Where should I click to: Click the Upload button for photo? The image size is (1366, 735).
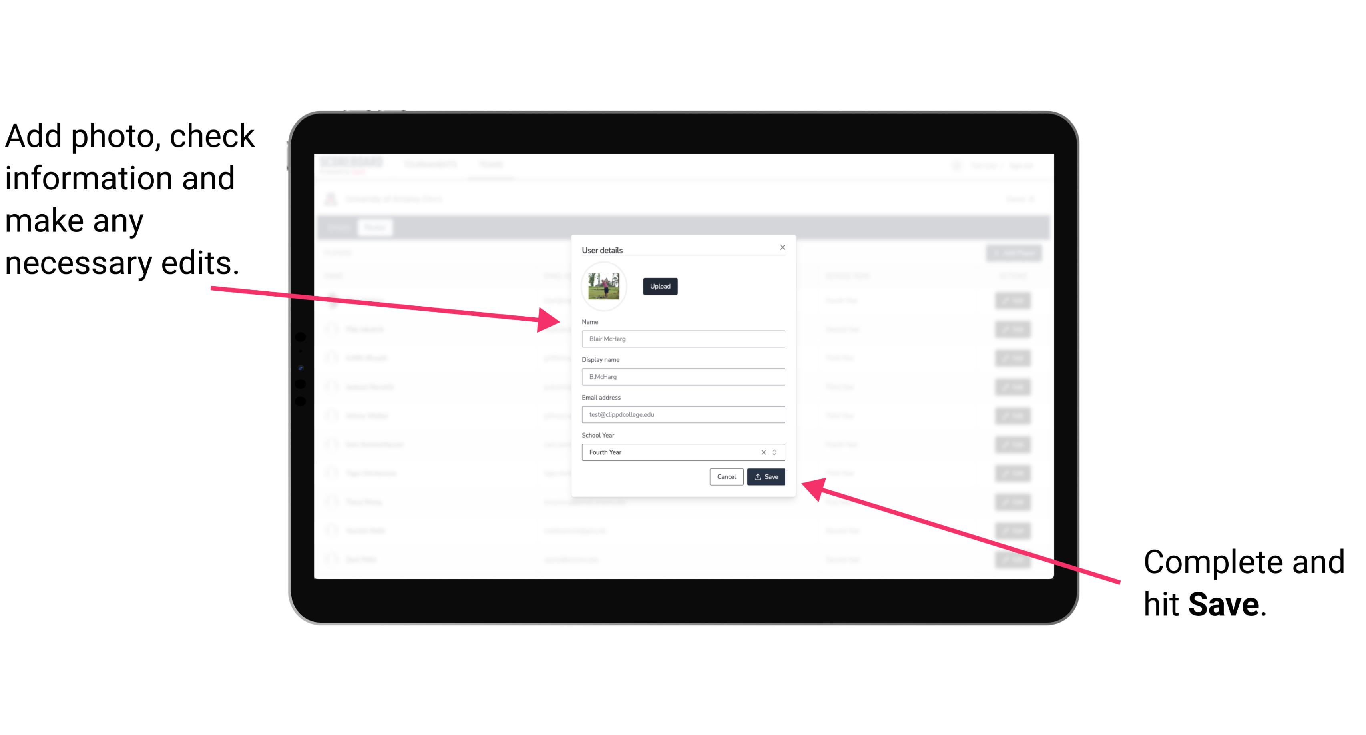coord(659,286)
